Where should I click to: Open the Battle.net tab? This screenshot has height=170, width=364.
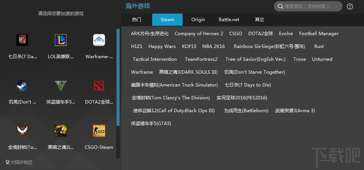[x=229, y=20]
